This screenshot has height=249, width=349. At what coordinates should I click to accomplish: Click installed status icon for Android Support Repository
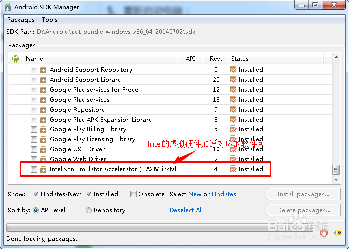click(x=233, y=70)
